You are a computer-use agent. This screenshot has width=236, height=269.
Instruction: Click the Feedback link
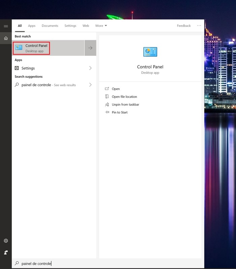[x=184, y=26]
